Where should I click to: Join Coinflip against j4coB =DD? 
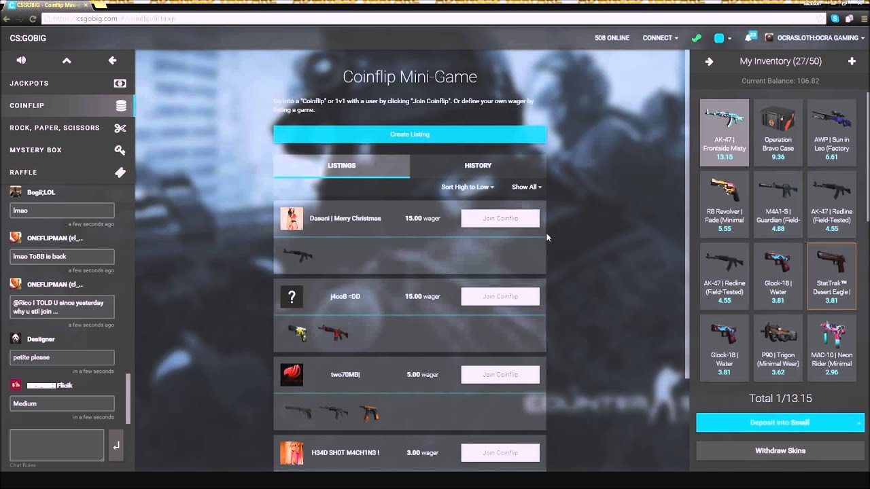(x=500, y=297)
